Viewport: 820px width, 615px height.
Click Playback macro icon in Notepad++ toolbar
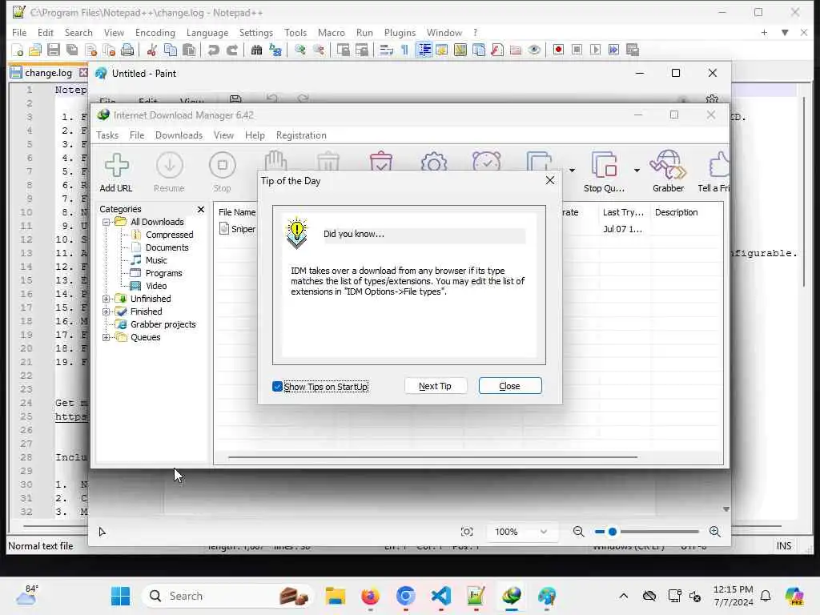(x=595, y=50)
